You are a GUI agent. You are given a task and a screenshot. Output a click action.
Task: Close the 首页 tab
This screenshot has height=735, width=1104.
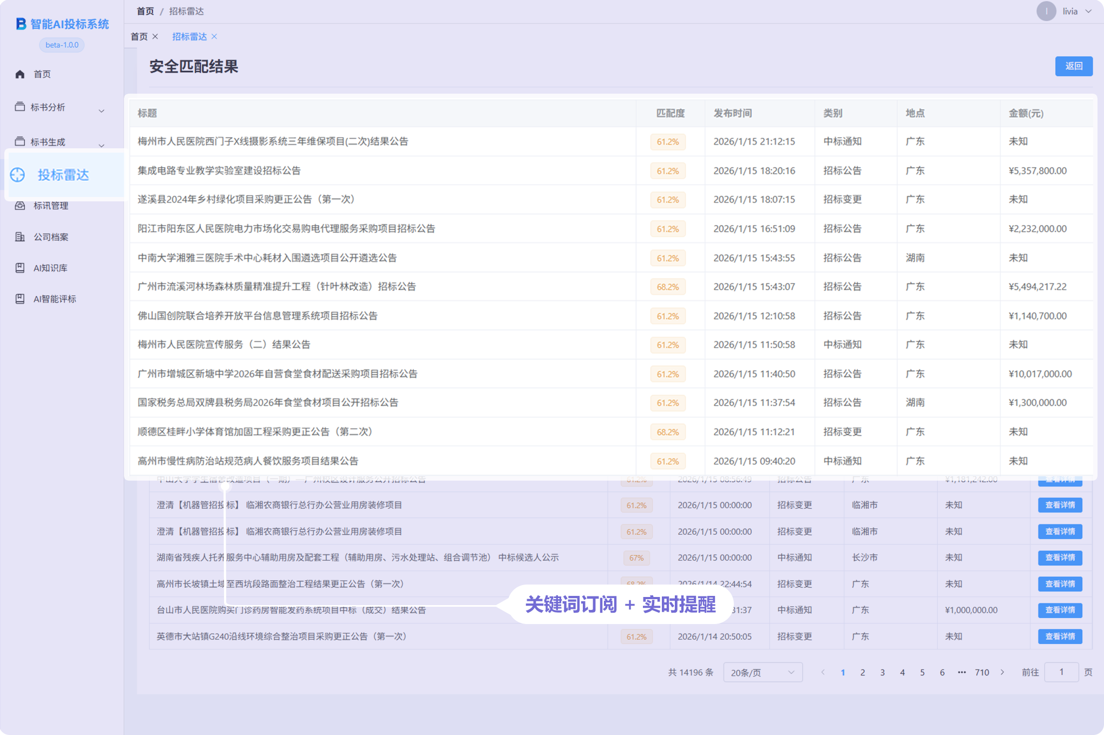(155, 36)
